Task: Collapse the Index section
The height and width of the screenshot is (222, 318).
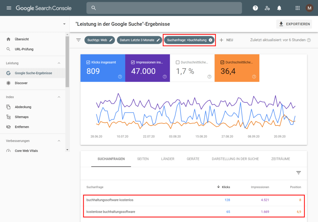Action: (x=59, y=97)
